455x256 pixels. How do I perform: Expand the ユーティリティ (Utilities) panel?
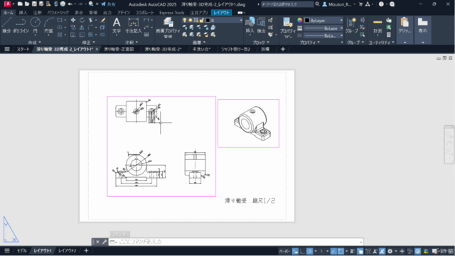(x=381, y=43)
